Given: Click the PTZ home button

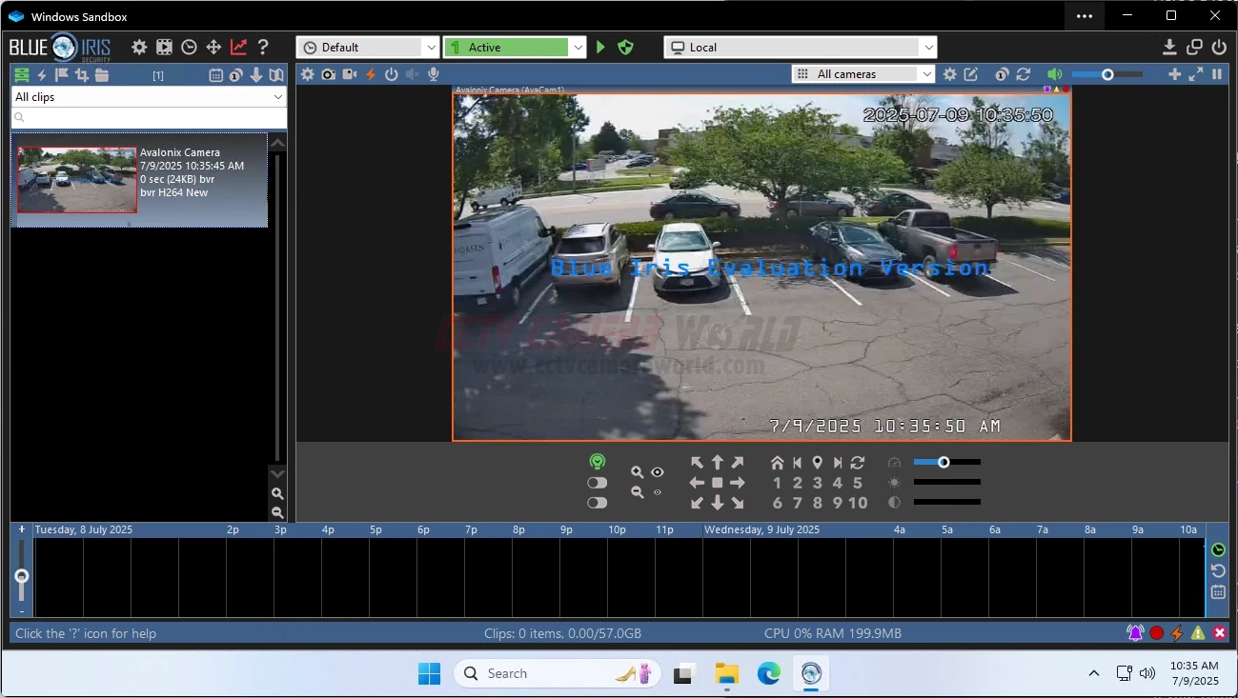Looking at the screenshot, I should (x=776, y=462).
